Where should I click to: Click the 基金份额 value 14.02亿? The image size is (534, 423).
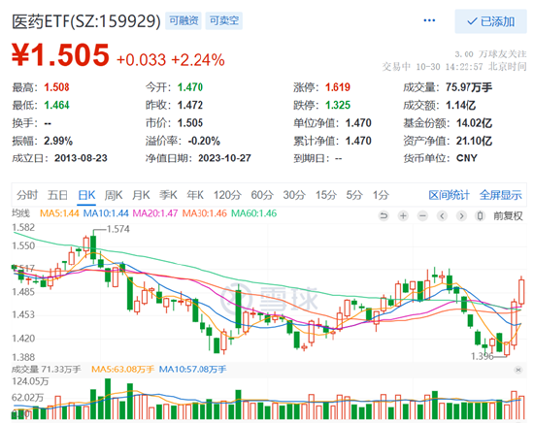coord(474,123)
